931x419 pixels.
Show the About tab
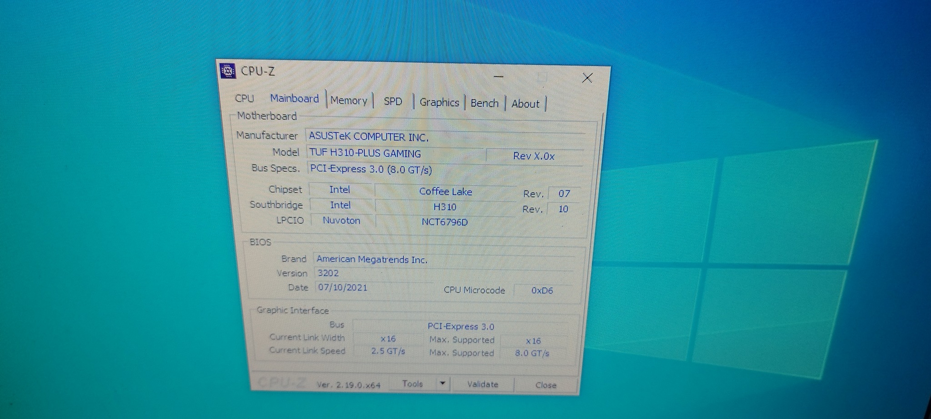tap(526, 104)
